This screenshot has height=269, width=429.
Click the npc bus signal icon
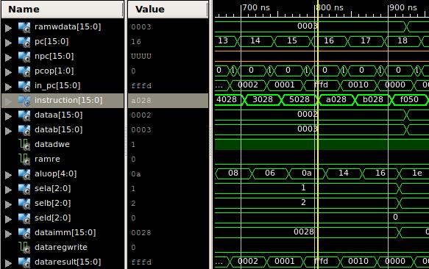coord(24,57)
